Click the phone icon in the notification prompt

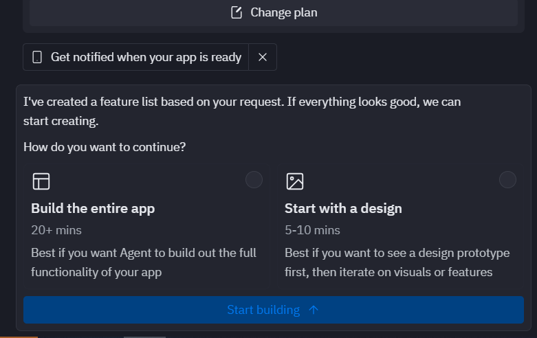point(37,57)
